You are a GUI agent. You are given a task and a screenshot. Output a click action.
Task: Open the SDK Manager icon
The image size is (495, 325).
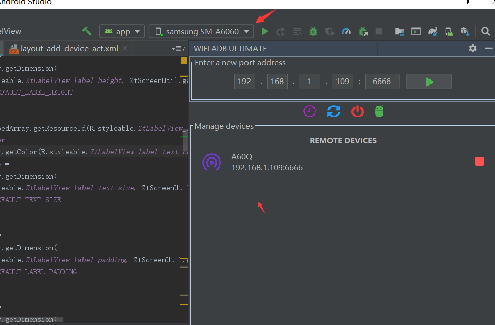click(x=465, y=31)
